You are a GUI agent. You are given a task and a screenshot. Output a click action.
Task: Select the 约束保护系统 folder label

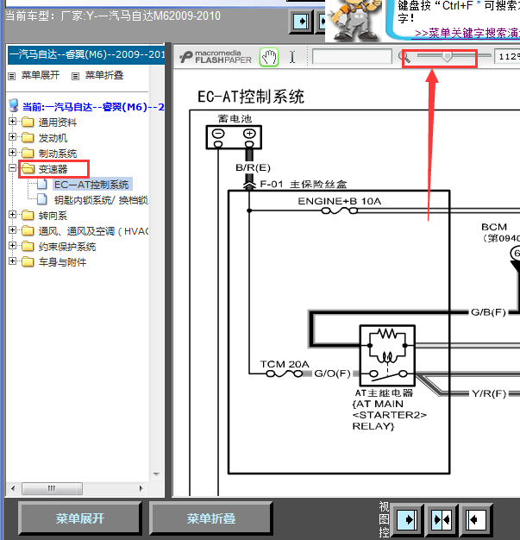[x=67, y=247]
